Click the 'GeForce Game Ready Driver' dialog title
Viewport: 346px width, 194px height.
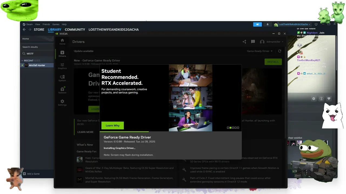(x=127, y=137)
